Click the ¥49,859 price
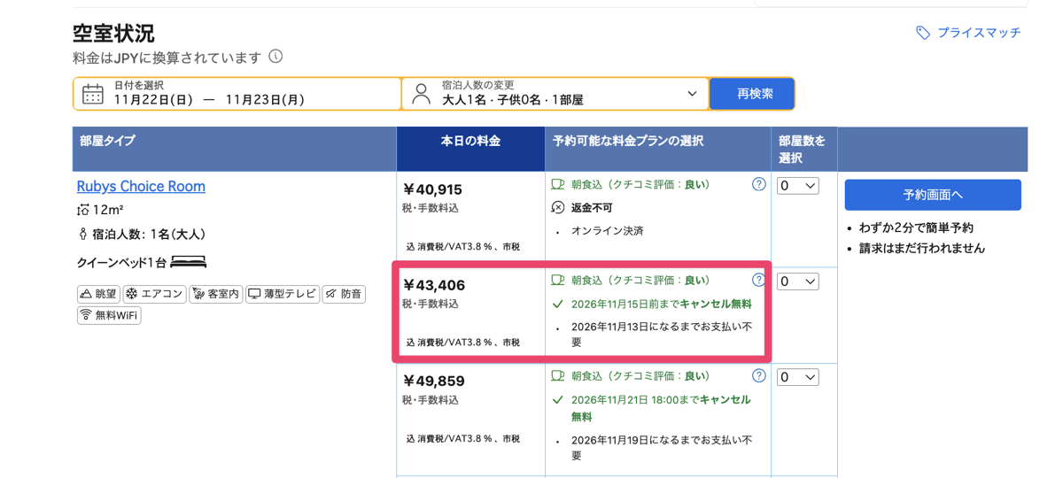Viewport: 1063px width, 478px height. pyautogui.click(x=434, y=381)
